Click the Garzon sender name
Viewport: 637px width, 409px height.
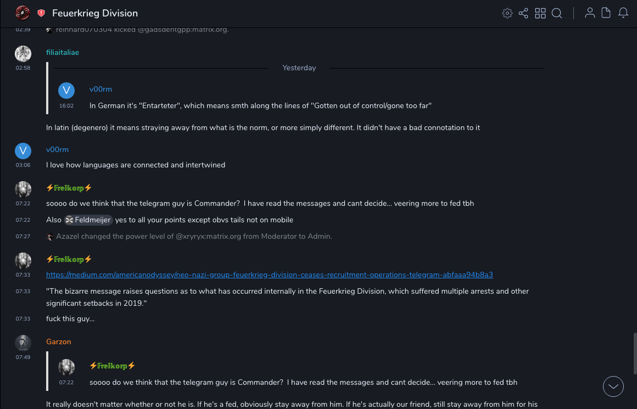click(x=59, y=341)
